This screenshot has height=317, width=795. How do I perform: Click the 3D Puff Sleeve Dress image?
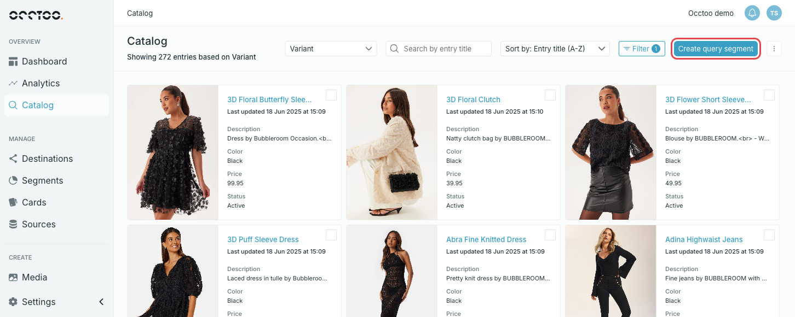[173, 271]
